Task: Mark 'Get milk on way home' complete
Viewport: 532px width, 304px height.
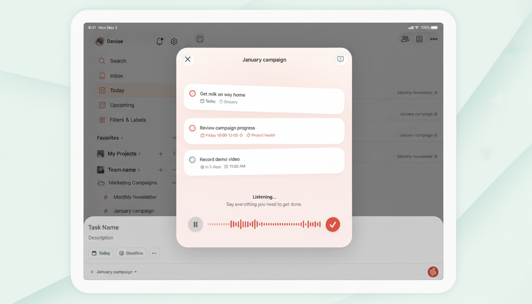Action: [192, 93]
